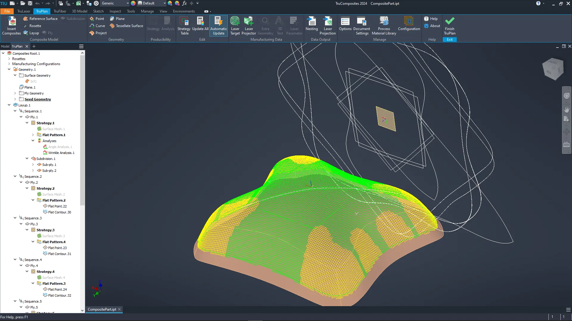Click the Reference Surface button

[x=40, y=19]
